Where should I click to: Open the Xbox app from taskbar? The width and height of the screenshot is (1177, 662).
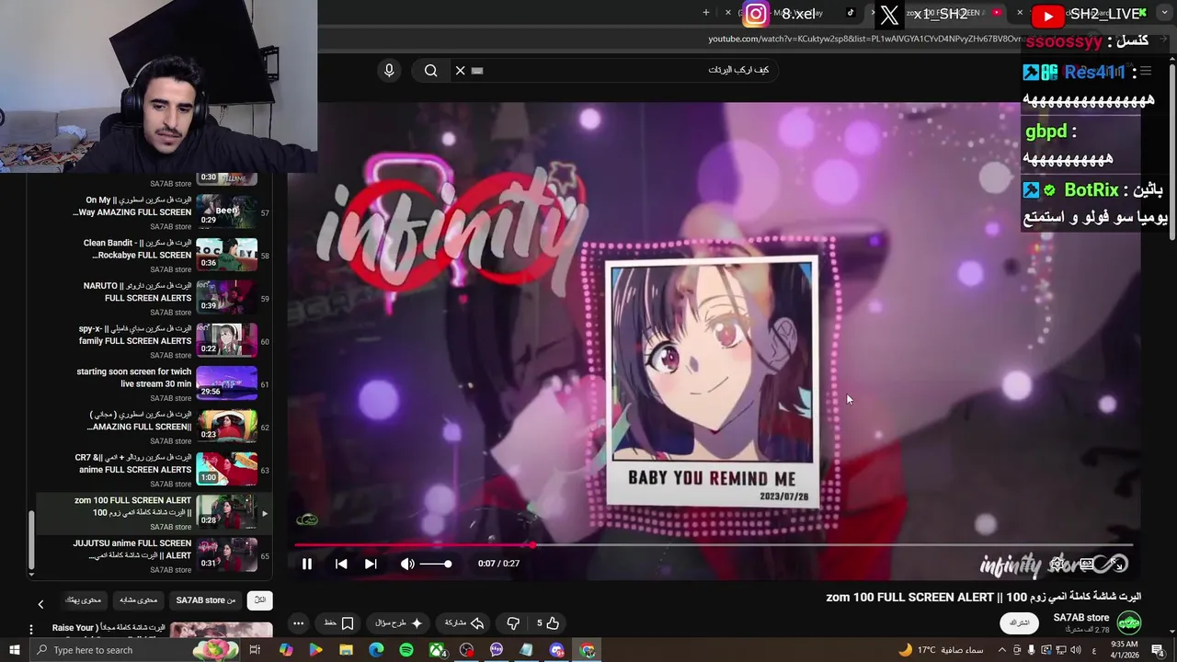pos(438,650)
